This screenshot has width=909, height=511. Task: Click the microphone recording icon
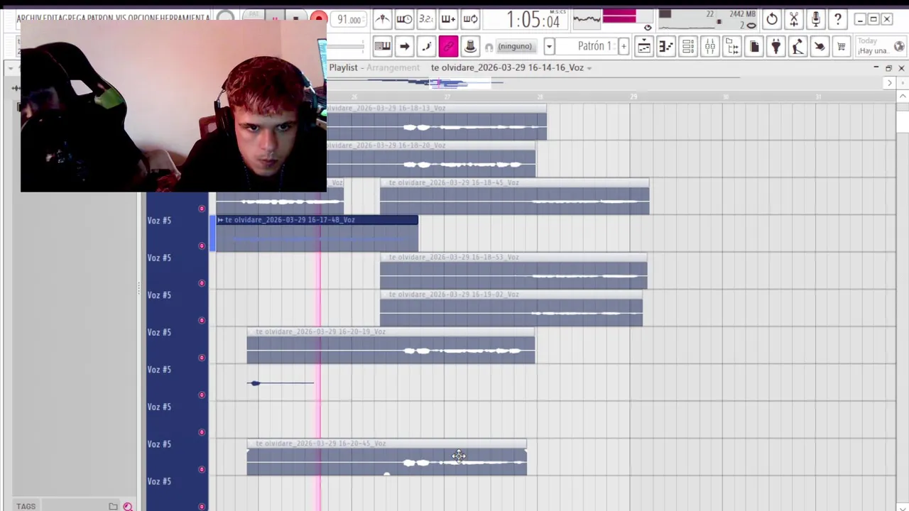815,19
